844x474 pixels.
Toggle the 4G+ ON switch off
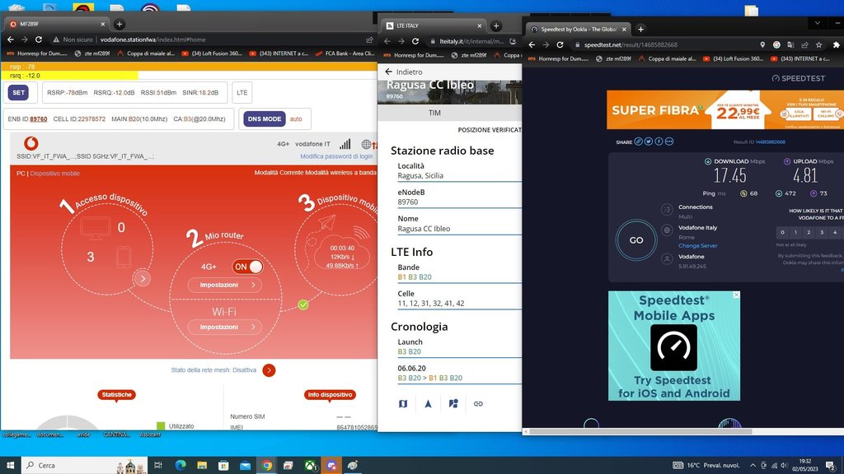[x=247, y=267]
